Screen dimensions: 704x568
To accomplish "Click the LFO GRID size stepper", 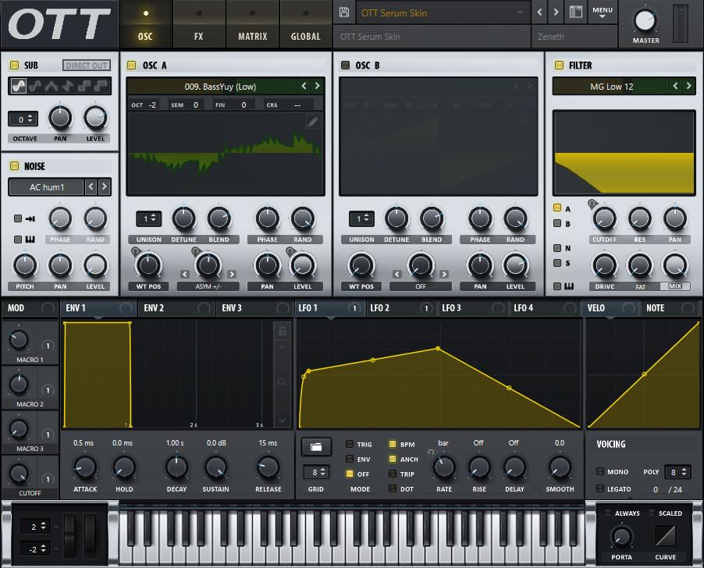I will tap(317, 472).
